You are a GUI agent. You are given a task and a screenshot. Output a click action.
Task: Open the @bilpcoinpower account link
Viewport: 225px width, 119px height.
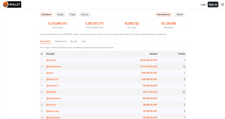tap(53, 117)
